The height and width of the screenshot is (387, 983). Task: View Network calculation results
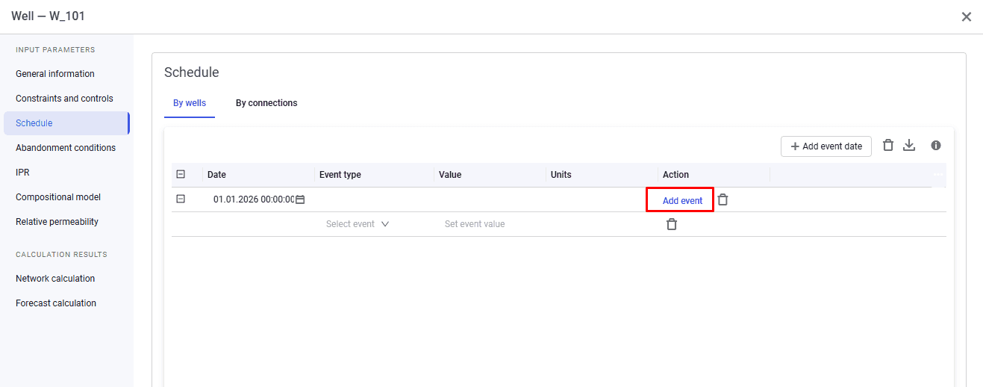point(55,279)
